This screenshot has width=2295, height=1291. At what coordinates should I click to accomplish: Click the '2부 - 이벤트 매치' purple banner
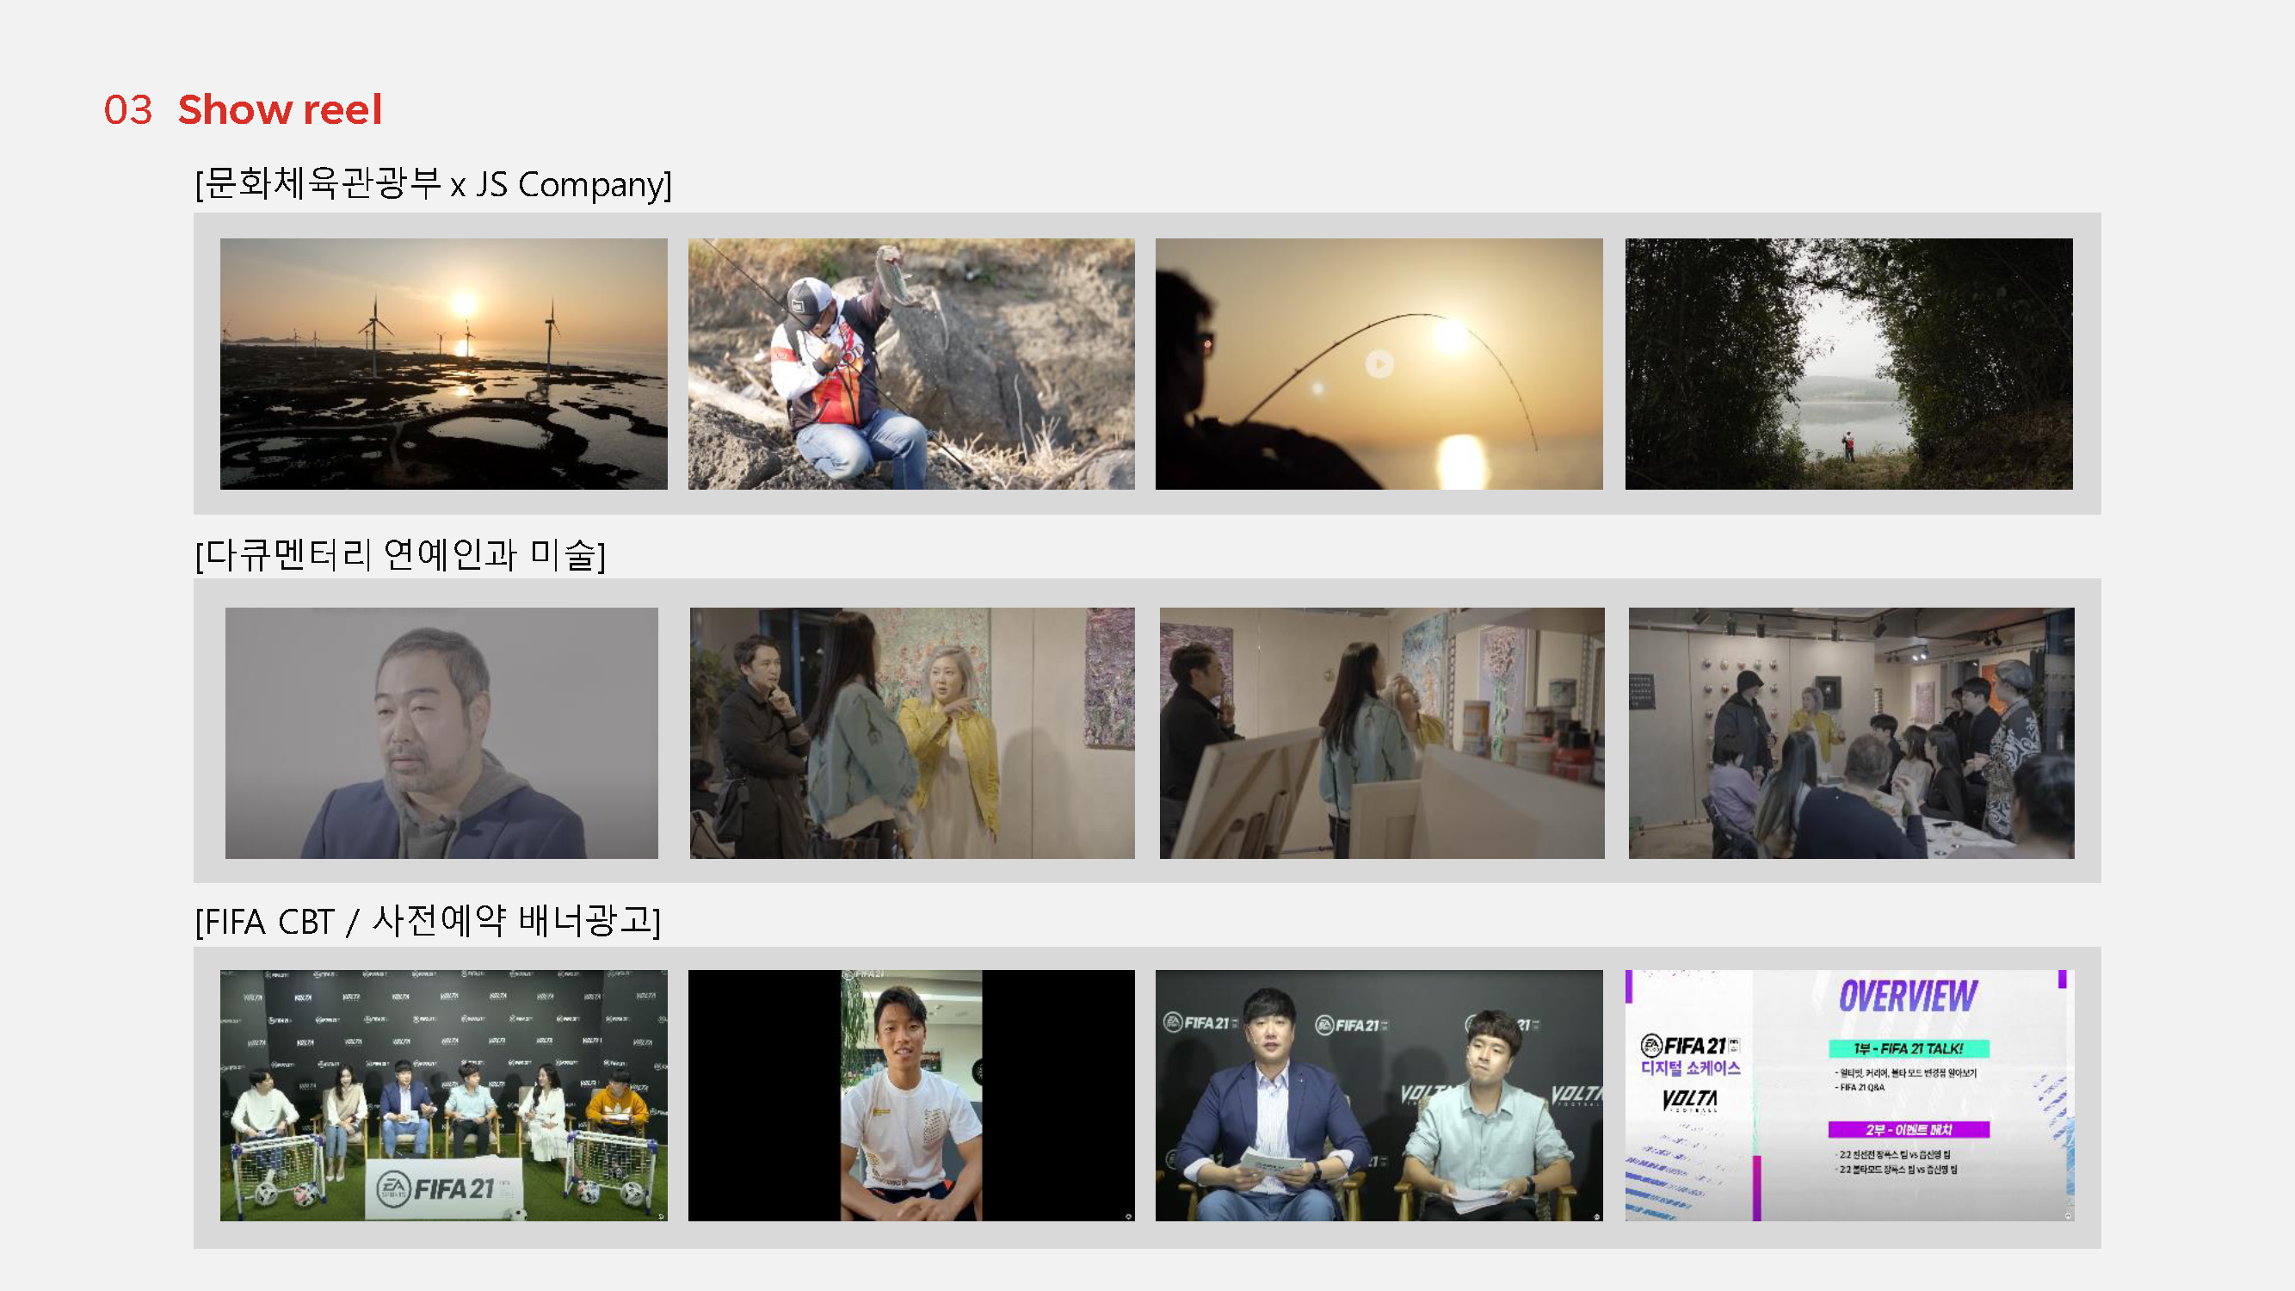coord(1908,1130)
